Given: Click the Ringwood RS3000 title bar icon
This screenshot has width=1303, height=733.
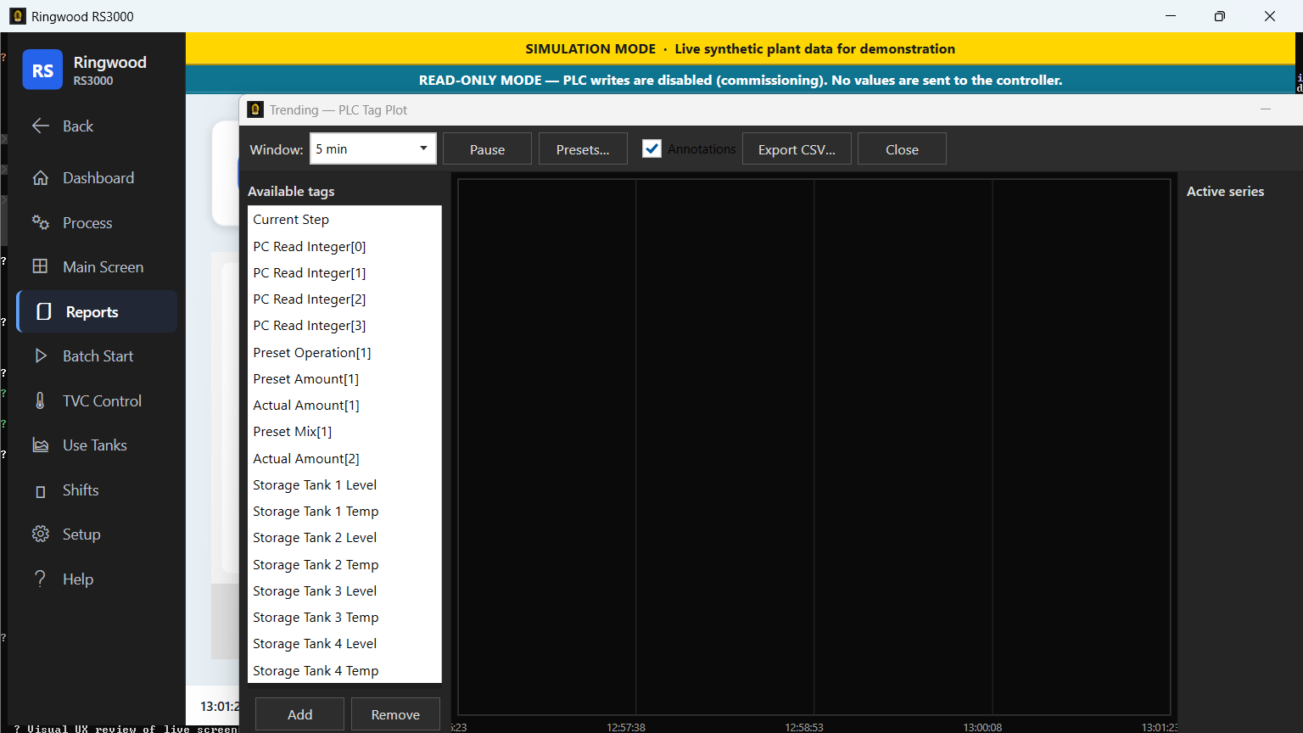Looking at the screenshot, I should click(17, 16).
